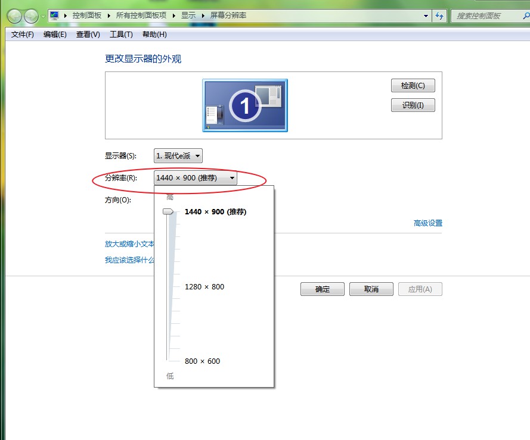530x440 pixels.
Task: Click the Forward navigation arrow
Action: click(x=32, y=16)
